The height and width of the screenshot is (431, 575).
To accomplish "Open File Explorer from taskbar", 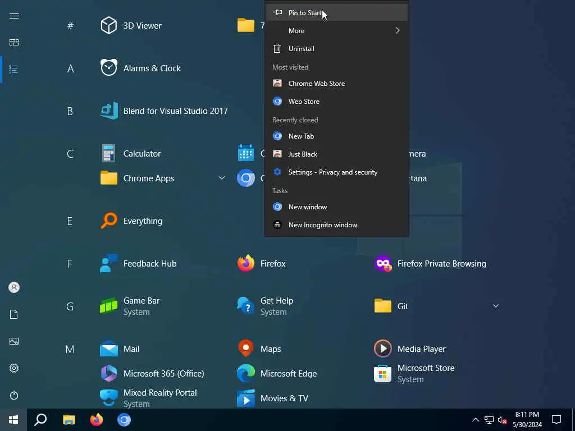I will pos(69,420).
